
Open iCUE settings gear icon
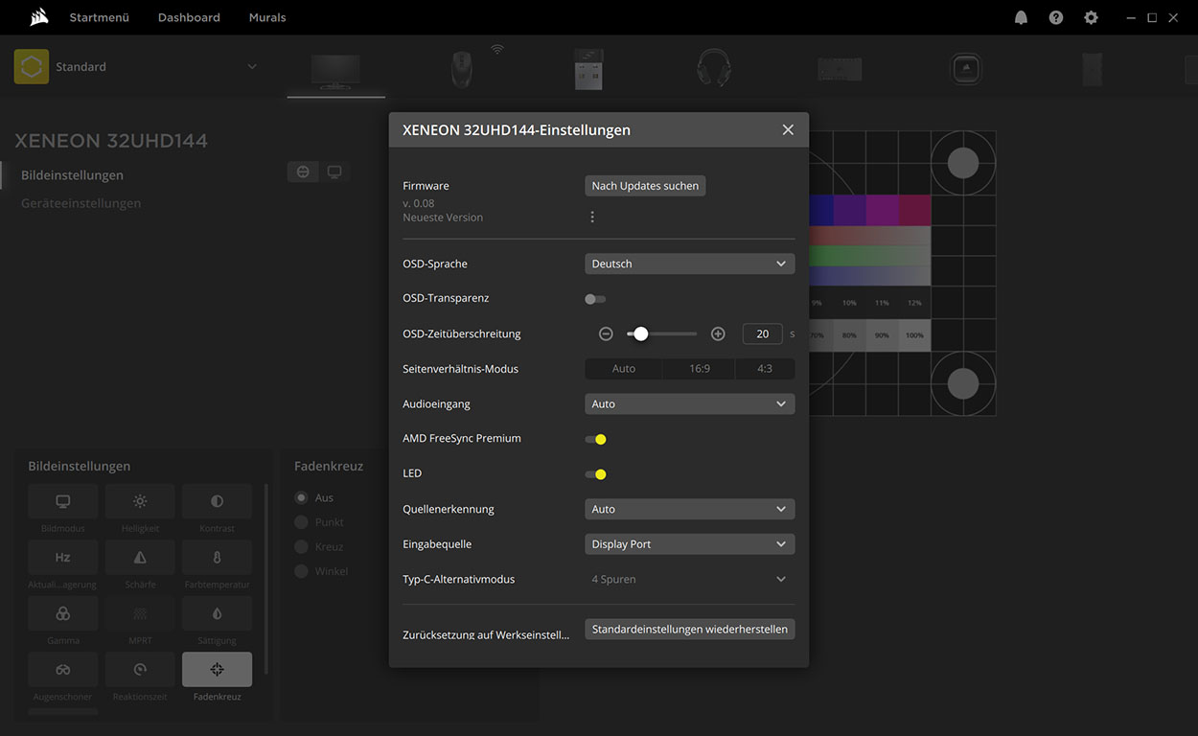tap(1091, 17)
